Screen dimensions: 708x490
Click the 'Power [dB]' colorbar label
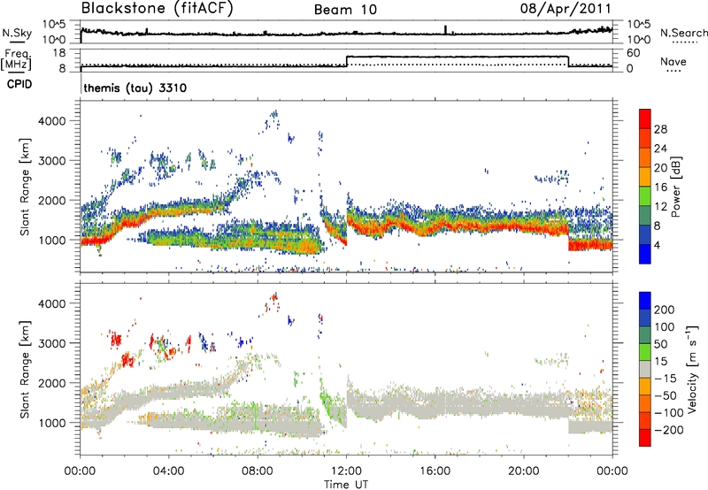pos(676,187)
